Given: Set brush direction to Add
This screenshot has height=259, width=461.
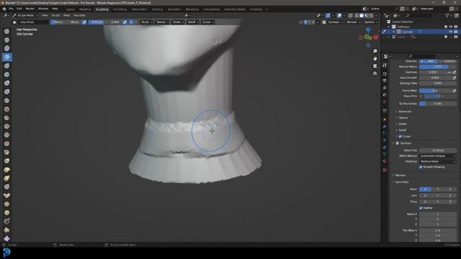Looking at the screenshot, I should pos(429,61).
